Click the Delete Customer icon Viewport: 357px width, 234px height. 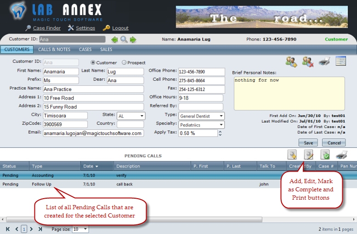(308, 61)
